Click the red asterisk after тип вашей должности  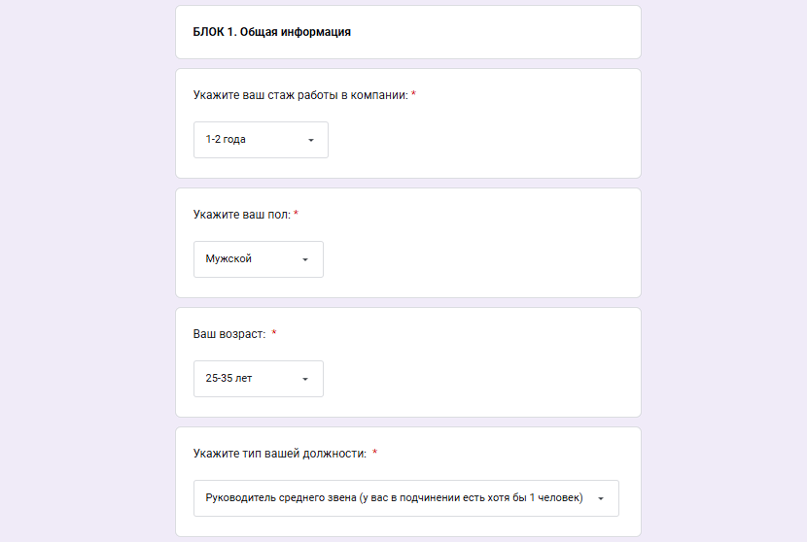375,454
